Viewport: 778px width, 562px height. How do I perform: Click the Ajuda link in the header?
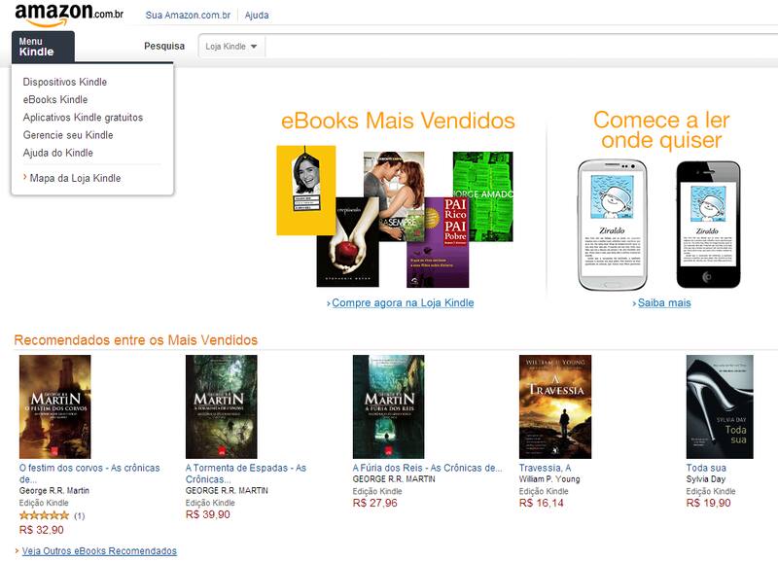coord(257,16)
